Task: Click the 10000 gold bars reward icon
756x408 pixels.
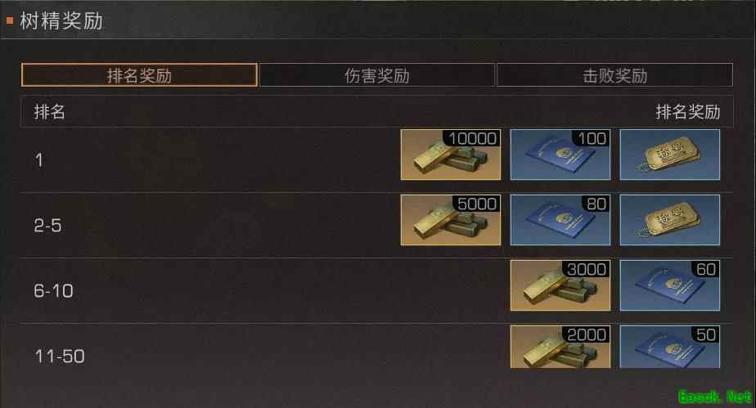Action: coord(451,155)
